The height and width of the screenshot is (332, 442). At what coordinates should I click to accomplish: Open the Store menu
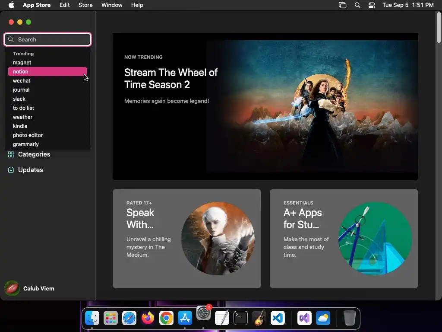85,5
